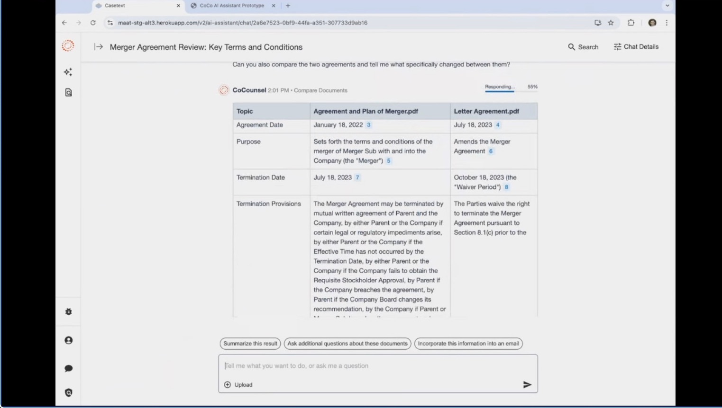
Task: Click the shield icon at the sidebar bottom
Action: click(68, 393)
